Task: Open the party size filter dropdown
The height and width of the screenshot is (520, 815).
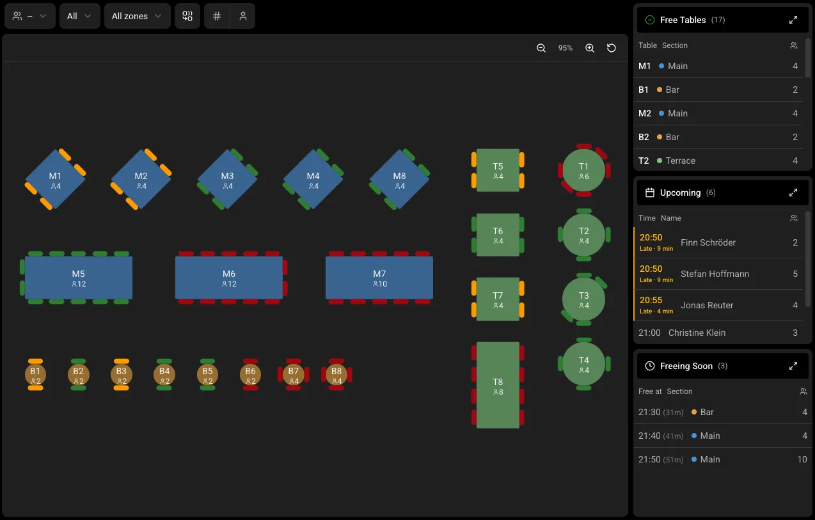Action: 30,16
